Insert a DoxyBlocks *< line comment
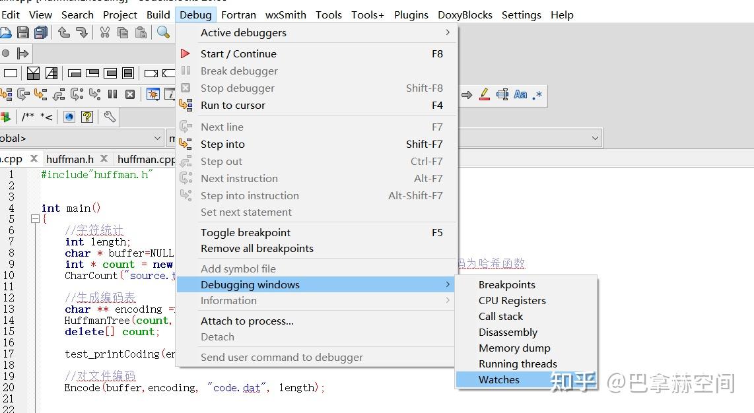 (x=47, y=117)
